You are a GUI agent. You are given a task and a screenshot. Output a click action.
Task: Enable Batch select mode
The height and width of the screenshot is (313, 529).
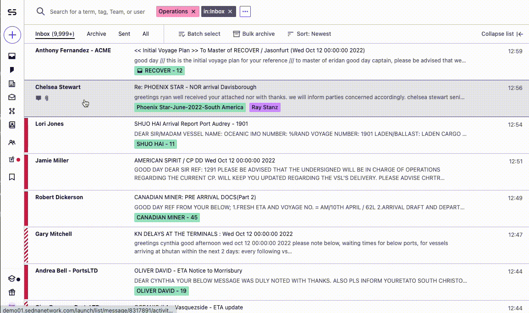coord(199,34)
